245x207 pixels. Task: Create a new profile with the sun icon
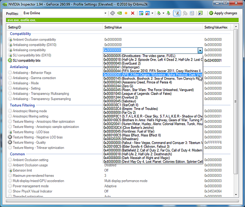click(x=126, y=13)
